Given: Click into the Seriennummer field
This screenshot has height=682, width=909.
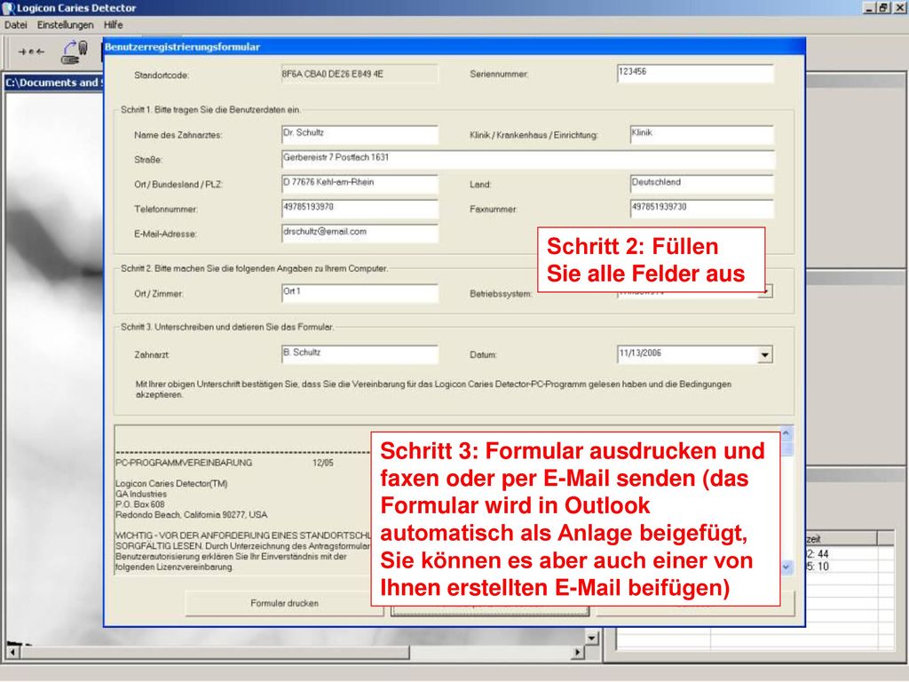Looking at the screenshot, I should point(694,74).
